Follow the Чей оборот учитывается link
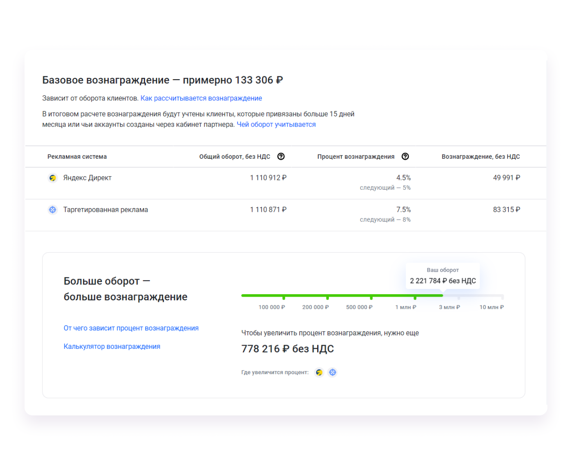Screen dimensions: 572x466 click(x=276, y=124)
